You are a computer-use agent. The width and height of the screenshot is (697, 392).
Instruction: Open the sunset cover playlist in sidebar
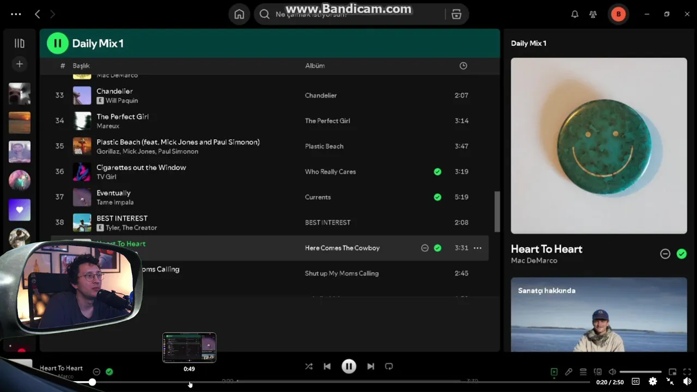pyautogui.click(x=20, y=122)
